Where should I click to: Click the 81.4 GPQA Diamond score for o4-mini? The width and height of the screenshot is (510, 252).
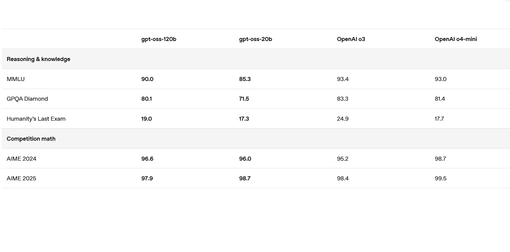pos(440,99)
